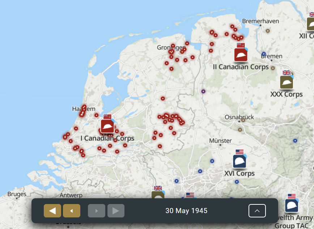
Task: Click the XII Corps marker at the map edge
Action: pyautogui.click(x=311, y=24)
